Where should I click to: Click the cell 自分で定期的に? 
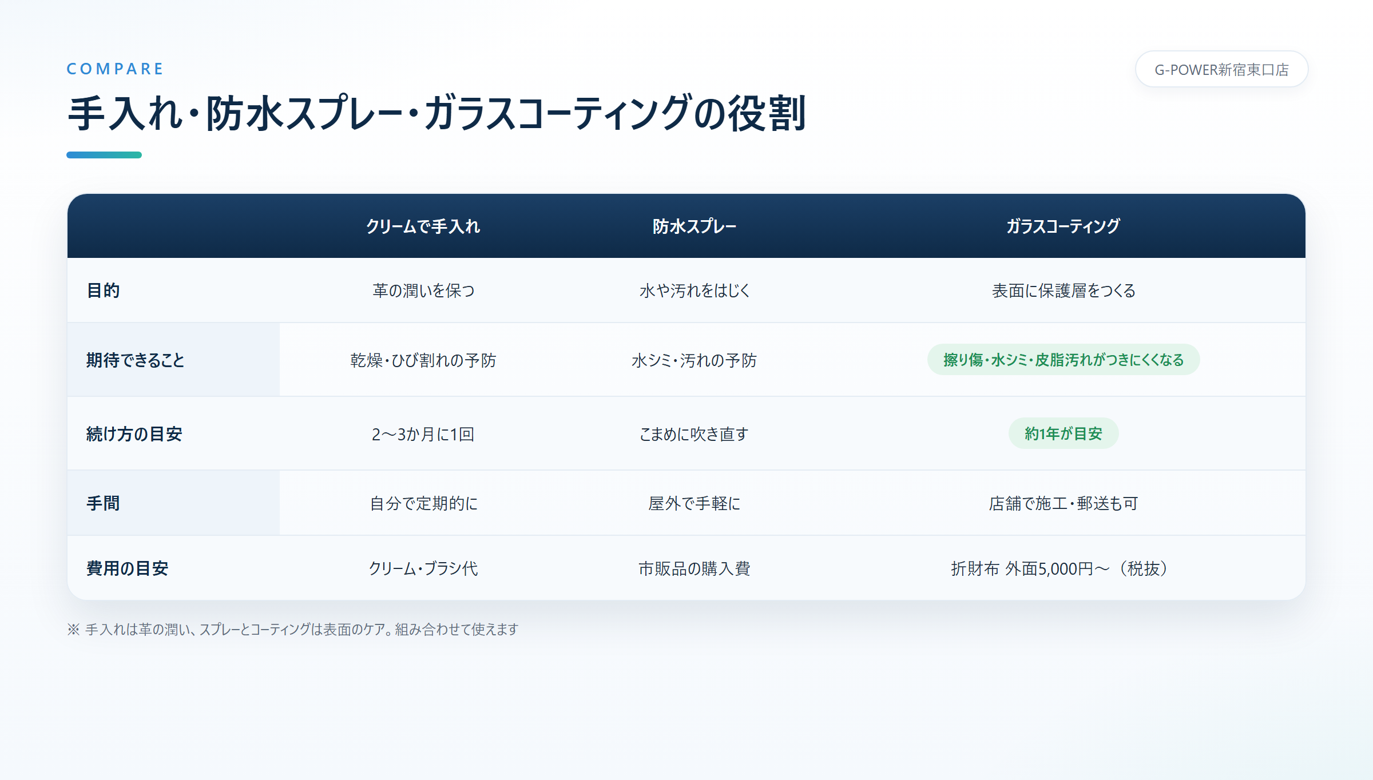click(423, 503)
